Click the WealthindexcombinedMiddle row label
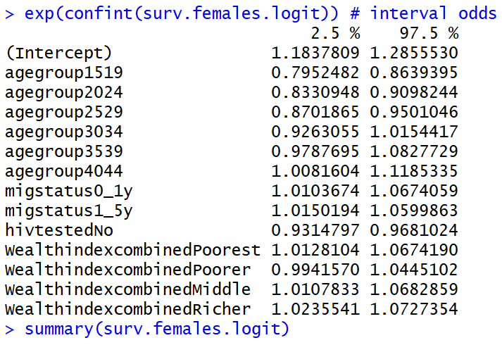The width and height of the screenshot is (502, 345). coord(127,289)
